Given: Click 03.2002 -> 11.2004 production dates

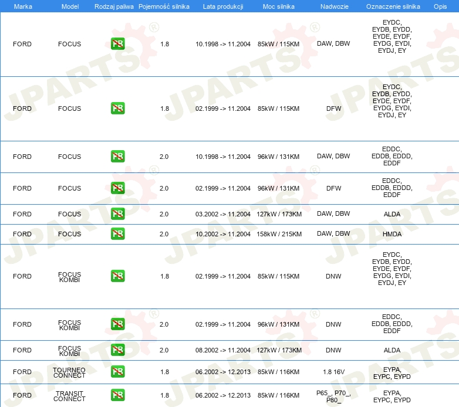Looking at the screenshot, I should click(223, 214).
